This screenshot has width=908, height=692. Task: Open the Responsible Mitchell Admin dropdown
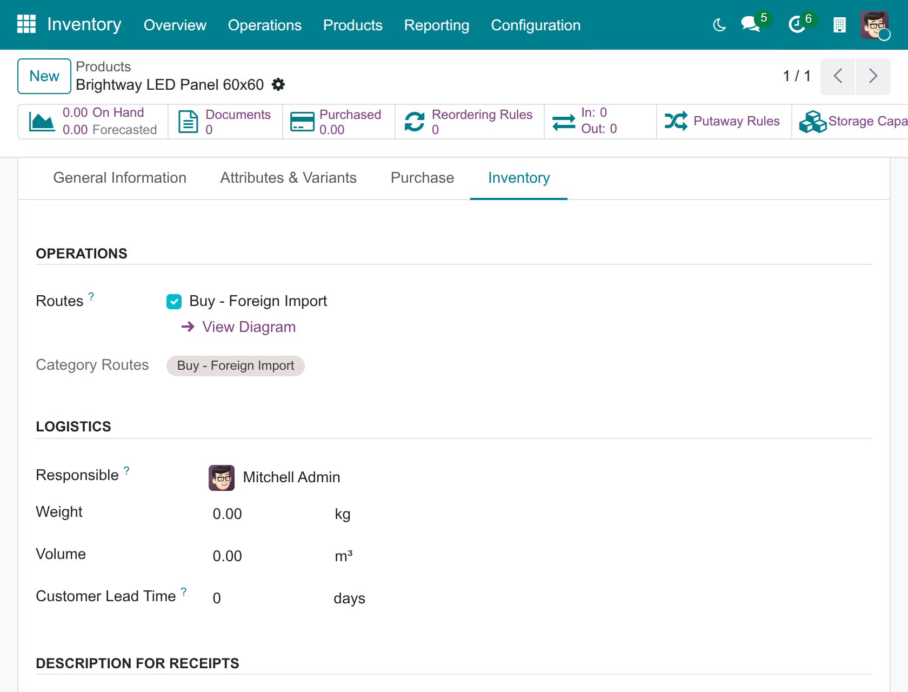292,477
